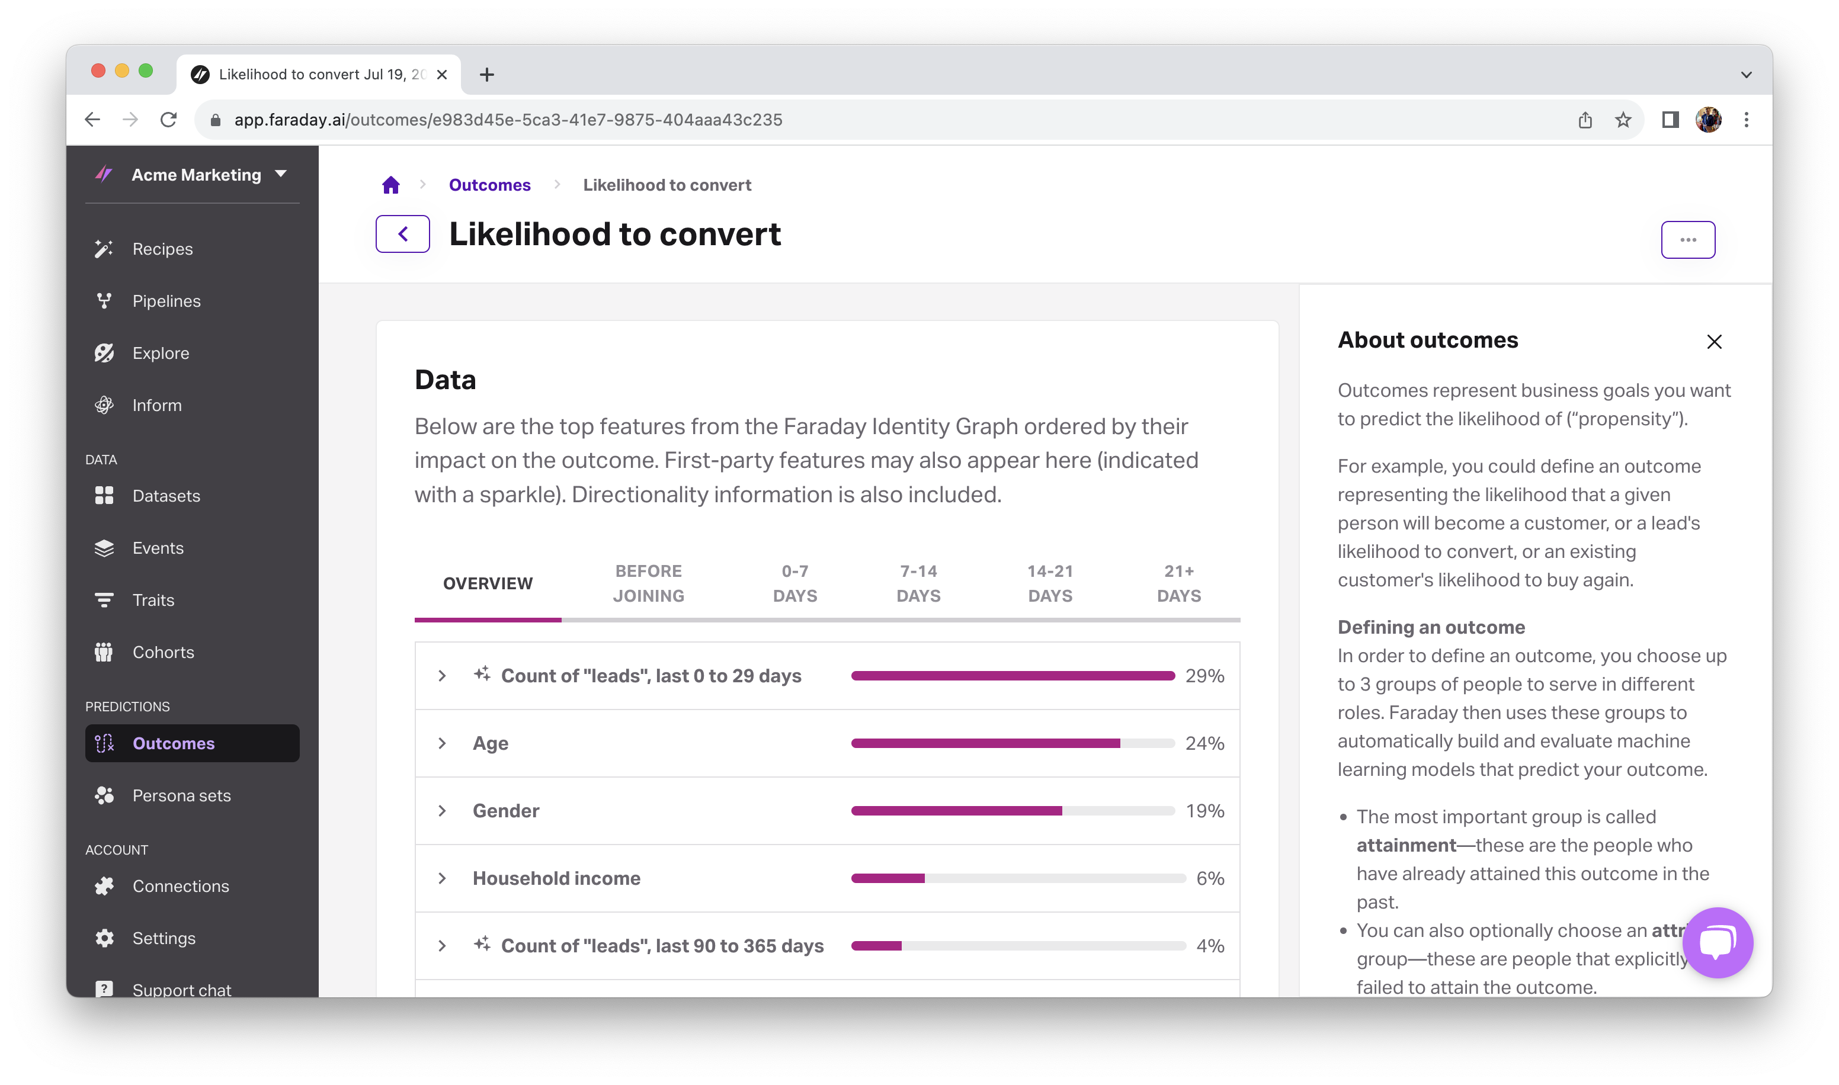This screenshot has width=1839, height=1085.
Task: Click the Connections puzzle piece icon
Action: point(104,886)
